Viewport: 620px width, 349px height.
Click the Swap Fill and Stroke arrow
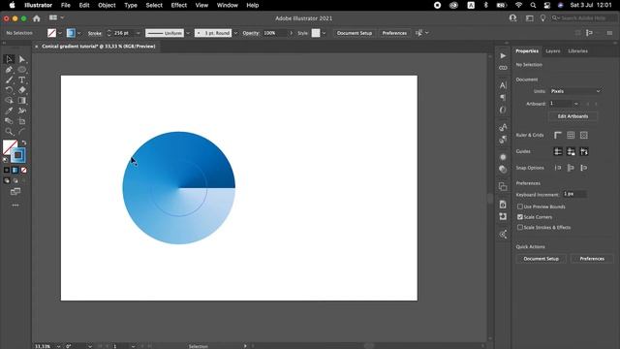23,143
